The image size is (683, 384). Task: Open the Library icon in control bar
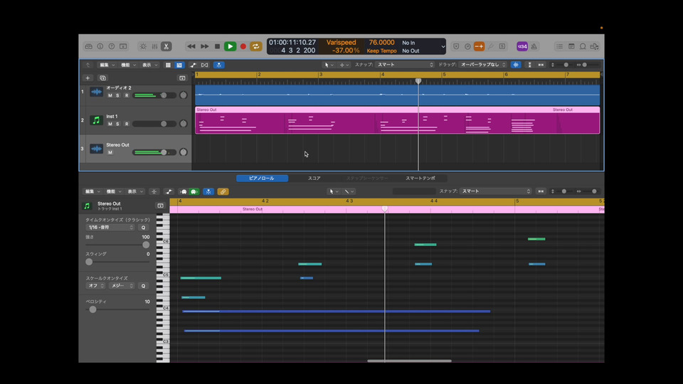(x=88, y=46)
